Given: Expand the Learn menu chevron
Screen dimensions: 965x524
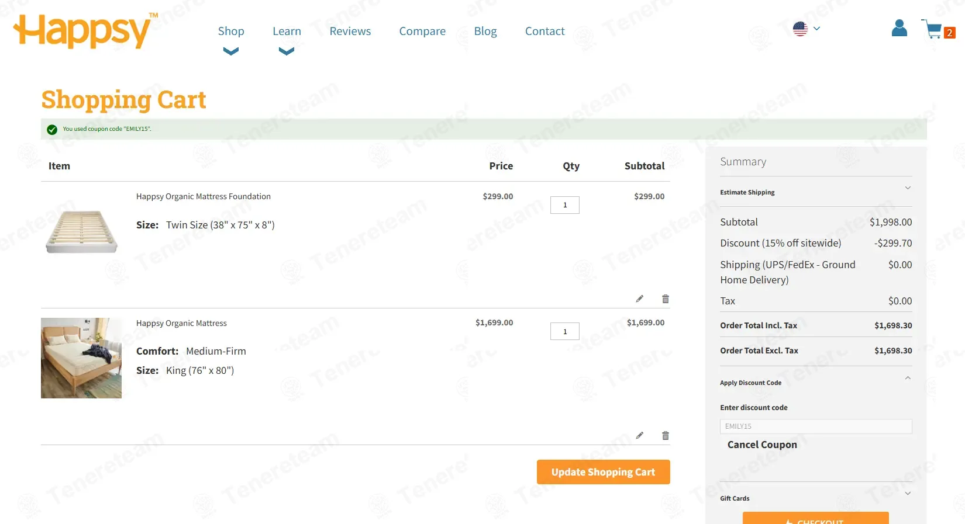Looking at the screenshot, I should pos(287,51).
